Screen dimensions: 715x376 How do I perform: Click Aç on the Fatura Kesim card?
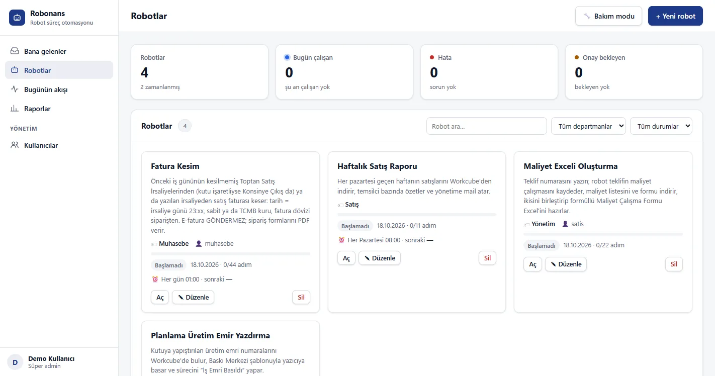coord(160,297)
